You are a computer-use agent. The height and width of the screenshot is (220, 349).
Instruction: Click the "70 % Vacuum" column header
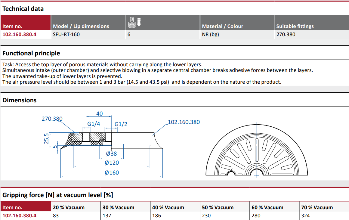click(x=317, y=208)
